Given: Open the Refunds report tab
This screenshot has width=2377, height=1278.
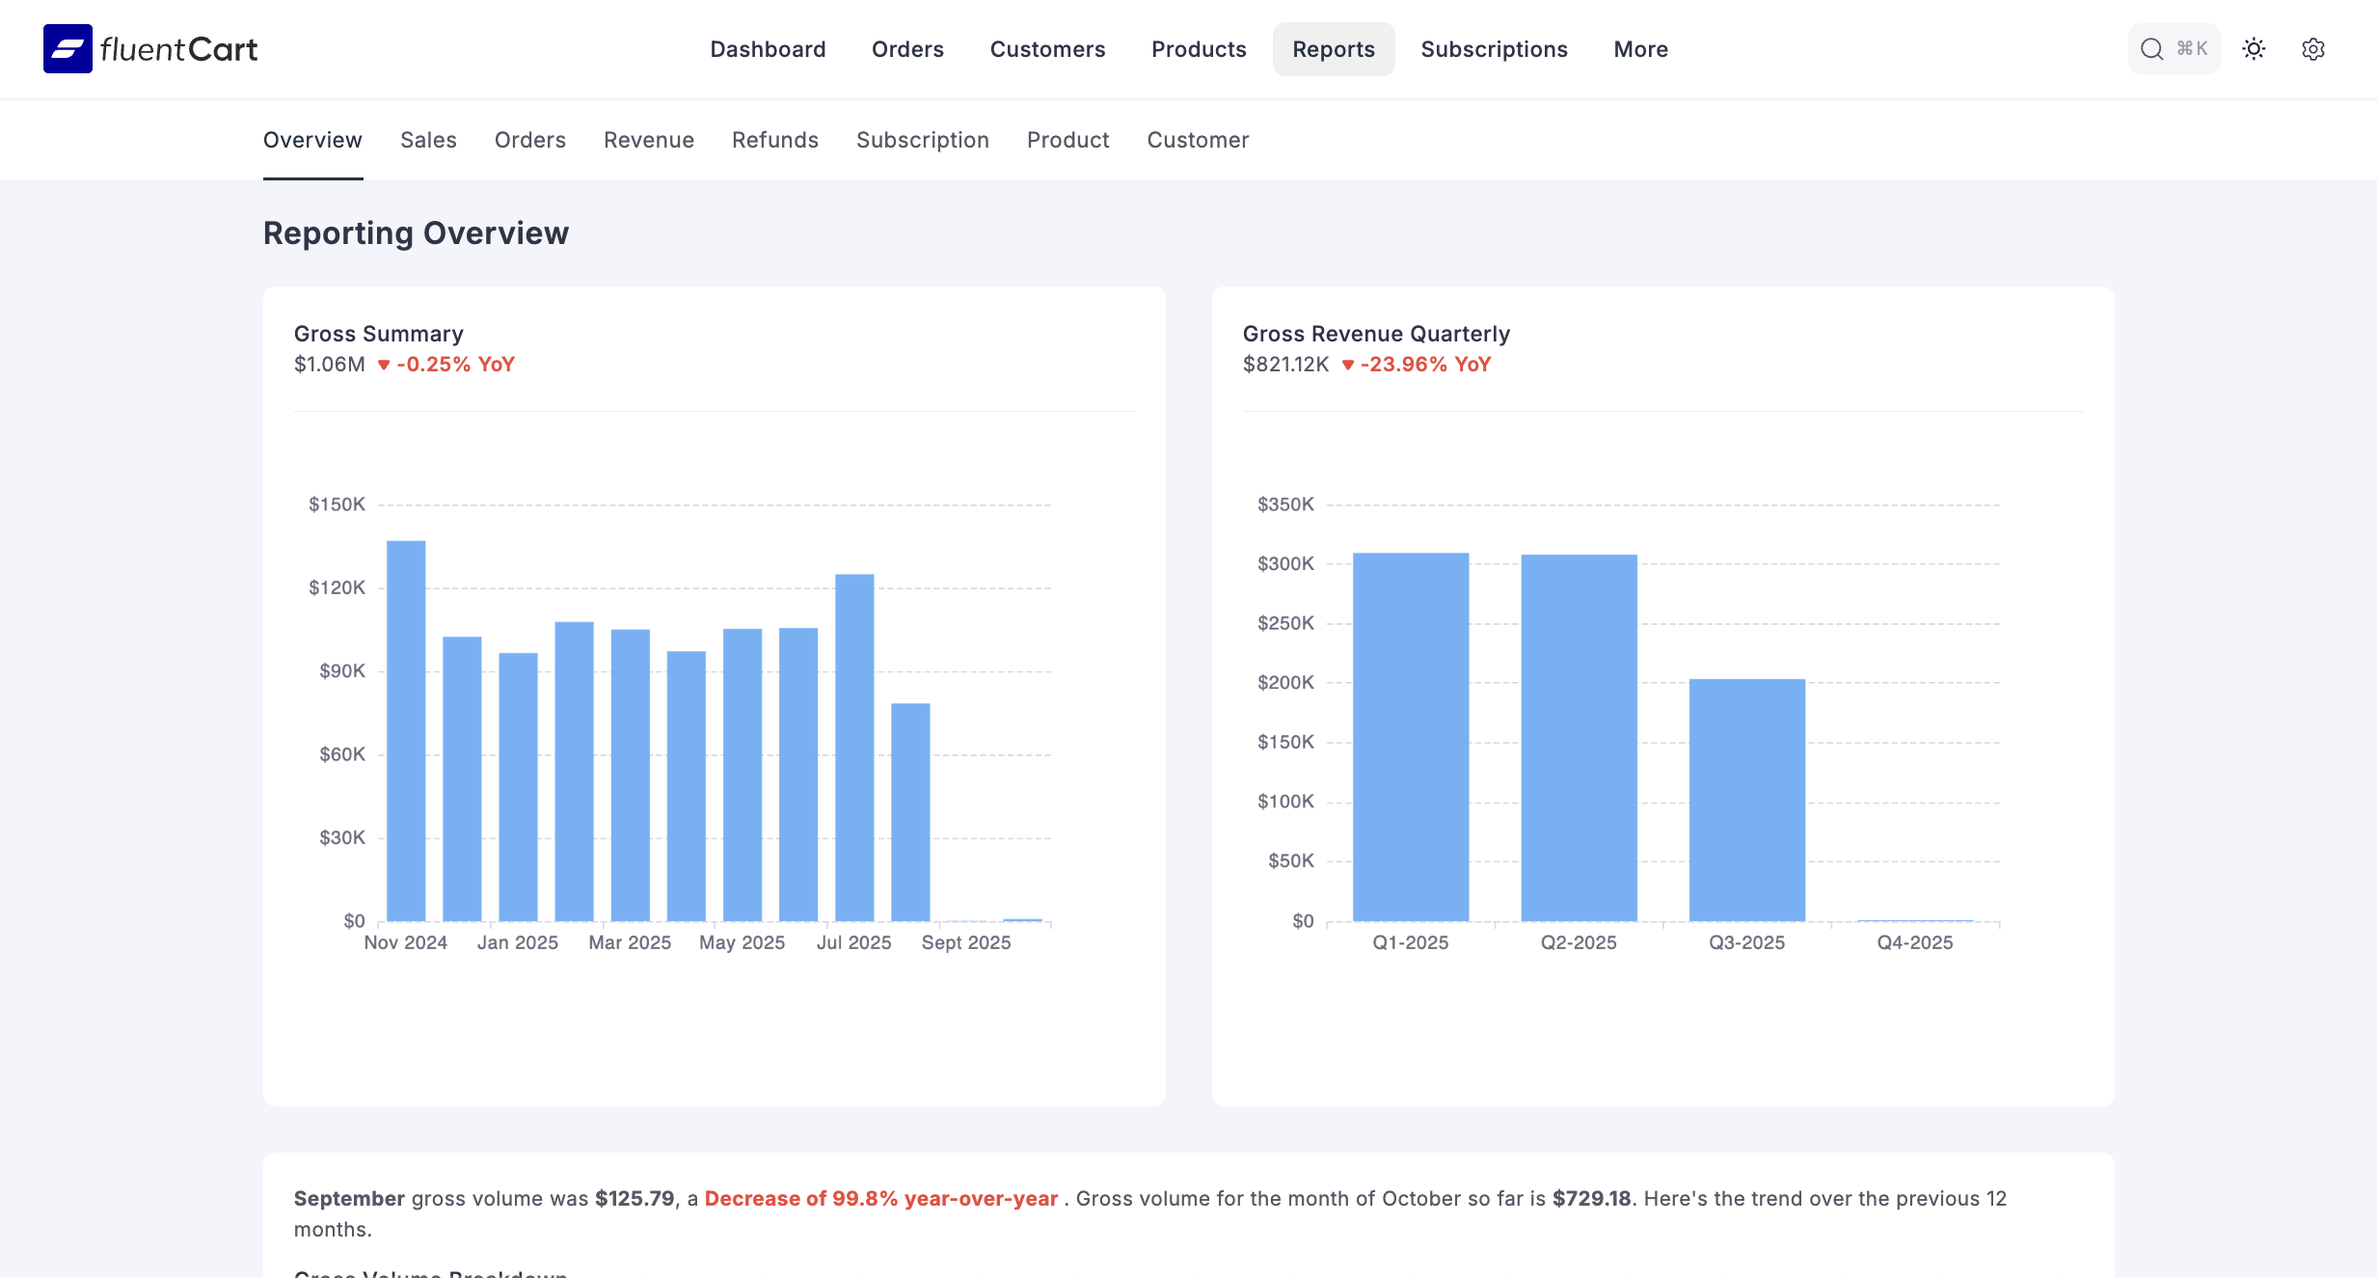Looking at the screenshot, I should 774,140.
